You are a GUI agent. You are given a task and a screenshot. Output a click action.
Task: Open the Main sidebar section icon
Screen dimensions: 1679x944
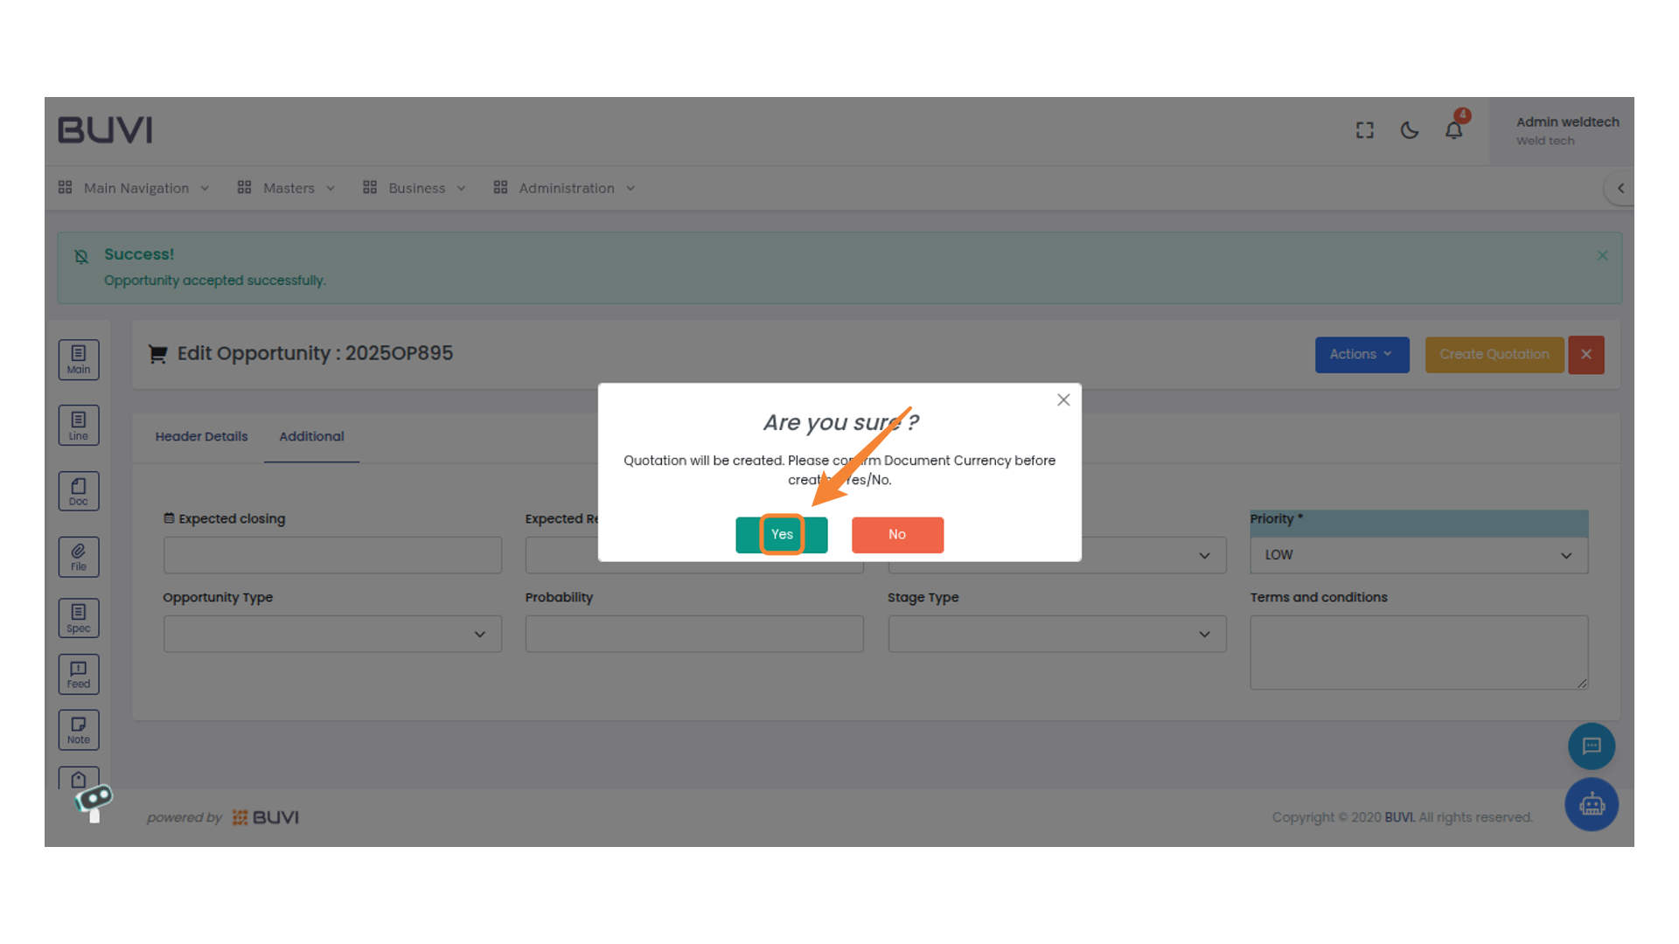click(x=79, y=359)
